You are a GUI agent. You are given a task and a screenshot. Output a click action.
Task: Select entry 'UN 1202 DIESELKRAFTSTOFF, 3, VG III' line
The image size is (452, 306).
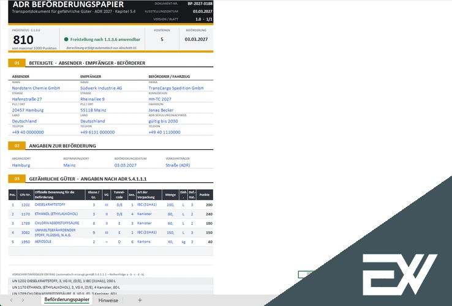(111, 281)
